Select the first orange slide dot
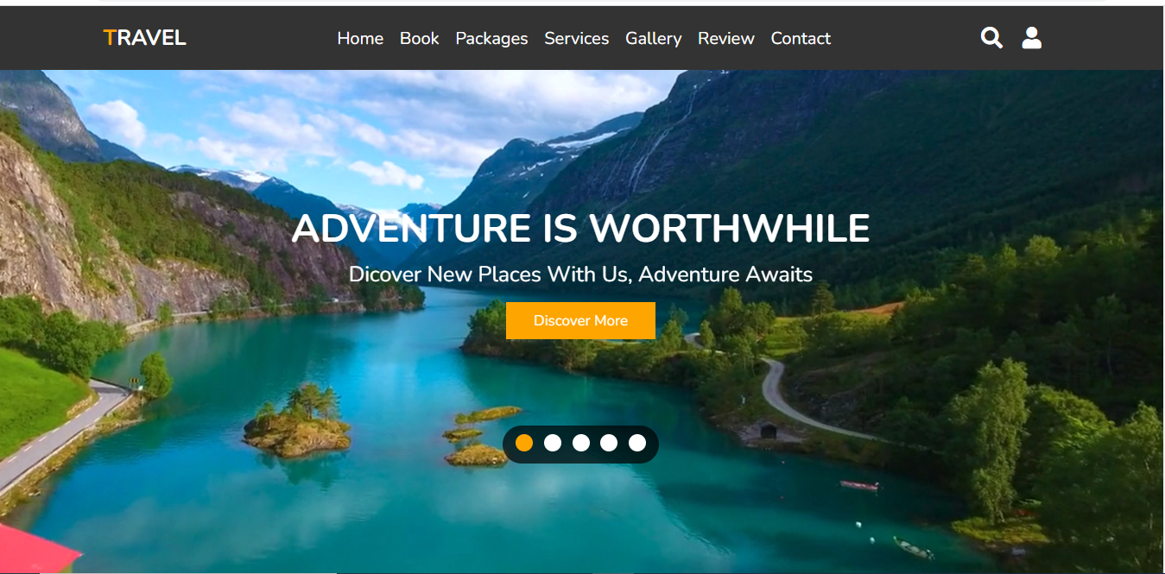Viewport: 1165px width, 574px height. (x=524, y=443)
